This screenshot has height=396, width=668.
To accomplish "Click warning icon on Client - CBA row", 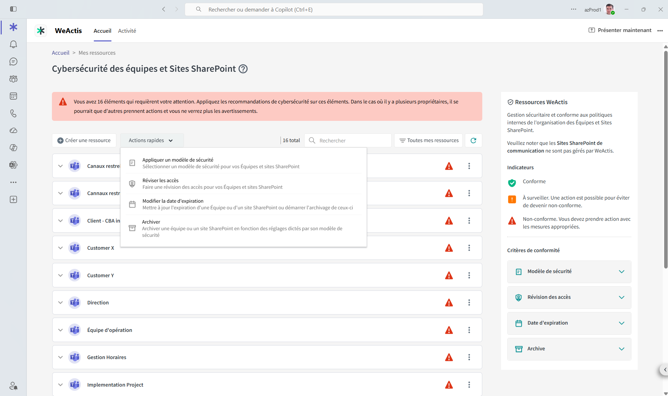I will (x=449, y=221).
